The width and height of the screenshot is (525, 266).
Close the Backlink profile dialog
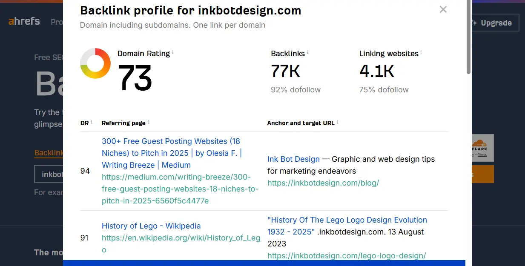pyautogui.click(x=443, y=9)
